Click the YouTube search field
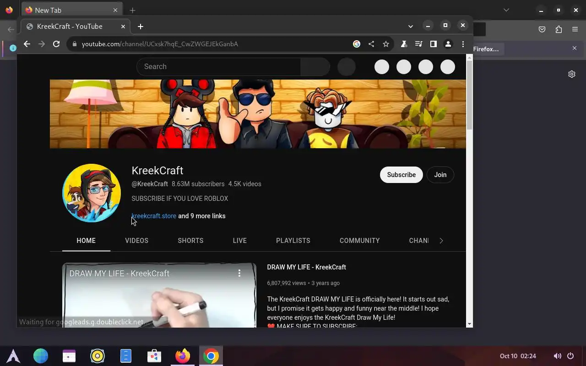586x366 pixels. (219, 67)
